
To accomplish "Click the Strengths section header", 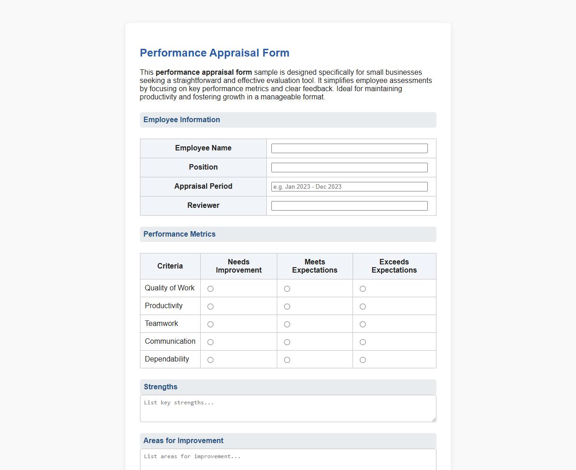I will point(160,387).
